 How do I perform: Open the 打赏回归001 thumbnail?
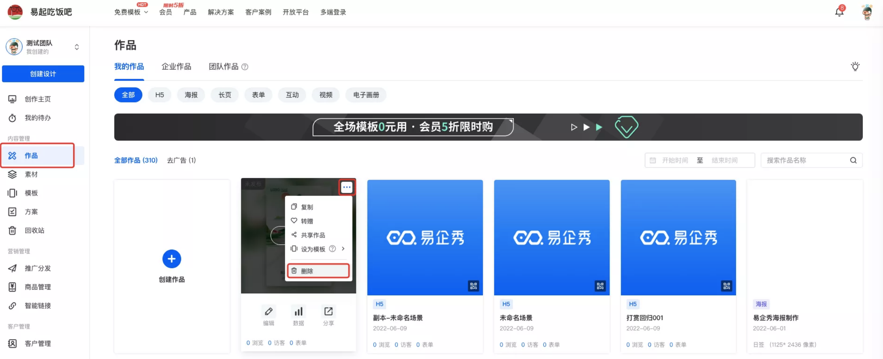(678, 238)
